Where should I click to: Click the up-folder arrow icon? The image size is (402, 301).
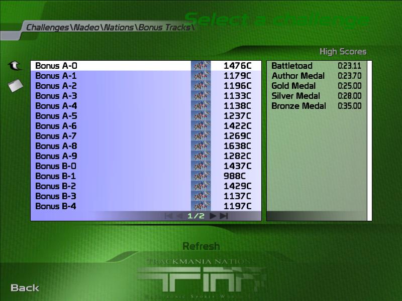tap(15, 66)
